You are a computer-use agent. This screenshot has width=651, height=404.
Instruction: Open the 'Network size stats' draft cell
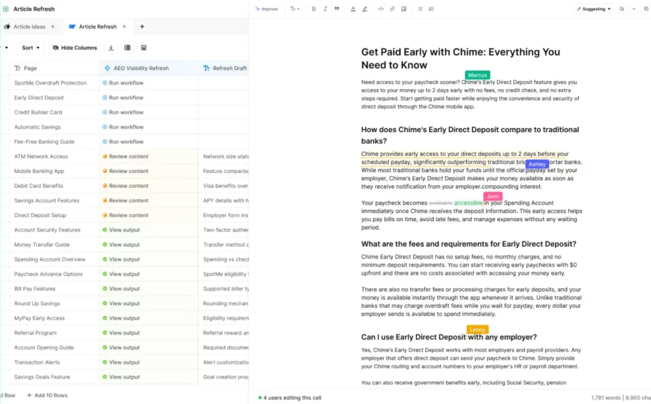click(224, 157)
